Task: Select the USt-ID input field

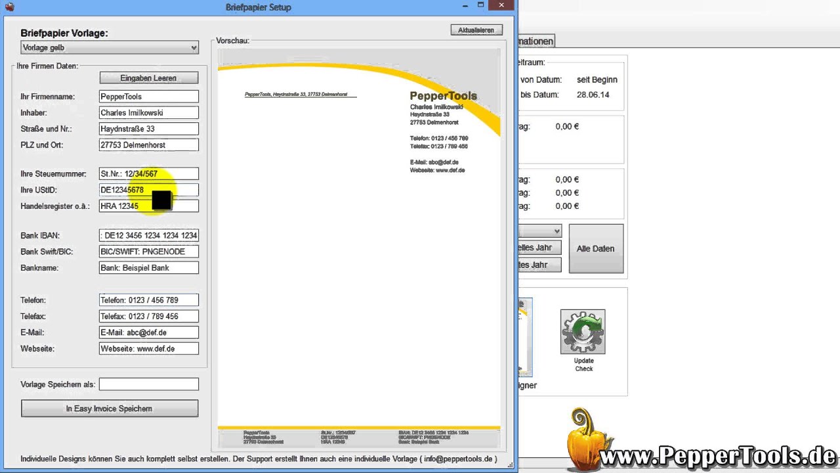Action: coord(149,191)
